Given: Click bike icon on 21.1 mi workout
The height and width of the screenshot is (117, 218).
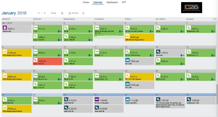Looking at the screenshot, I should click(x=35, y=28).
